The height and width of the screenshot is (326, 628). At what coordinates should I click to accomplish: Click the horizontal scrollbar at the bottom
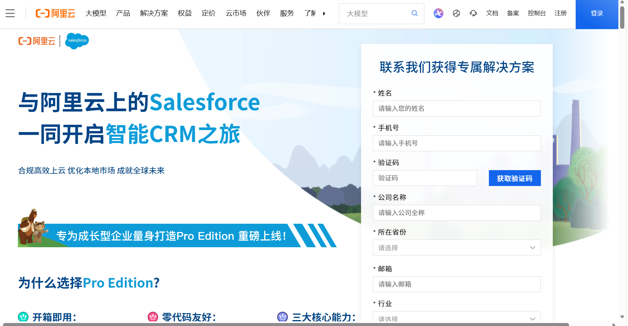pos(285,324)
